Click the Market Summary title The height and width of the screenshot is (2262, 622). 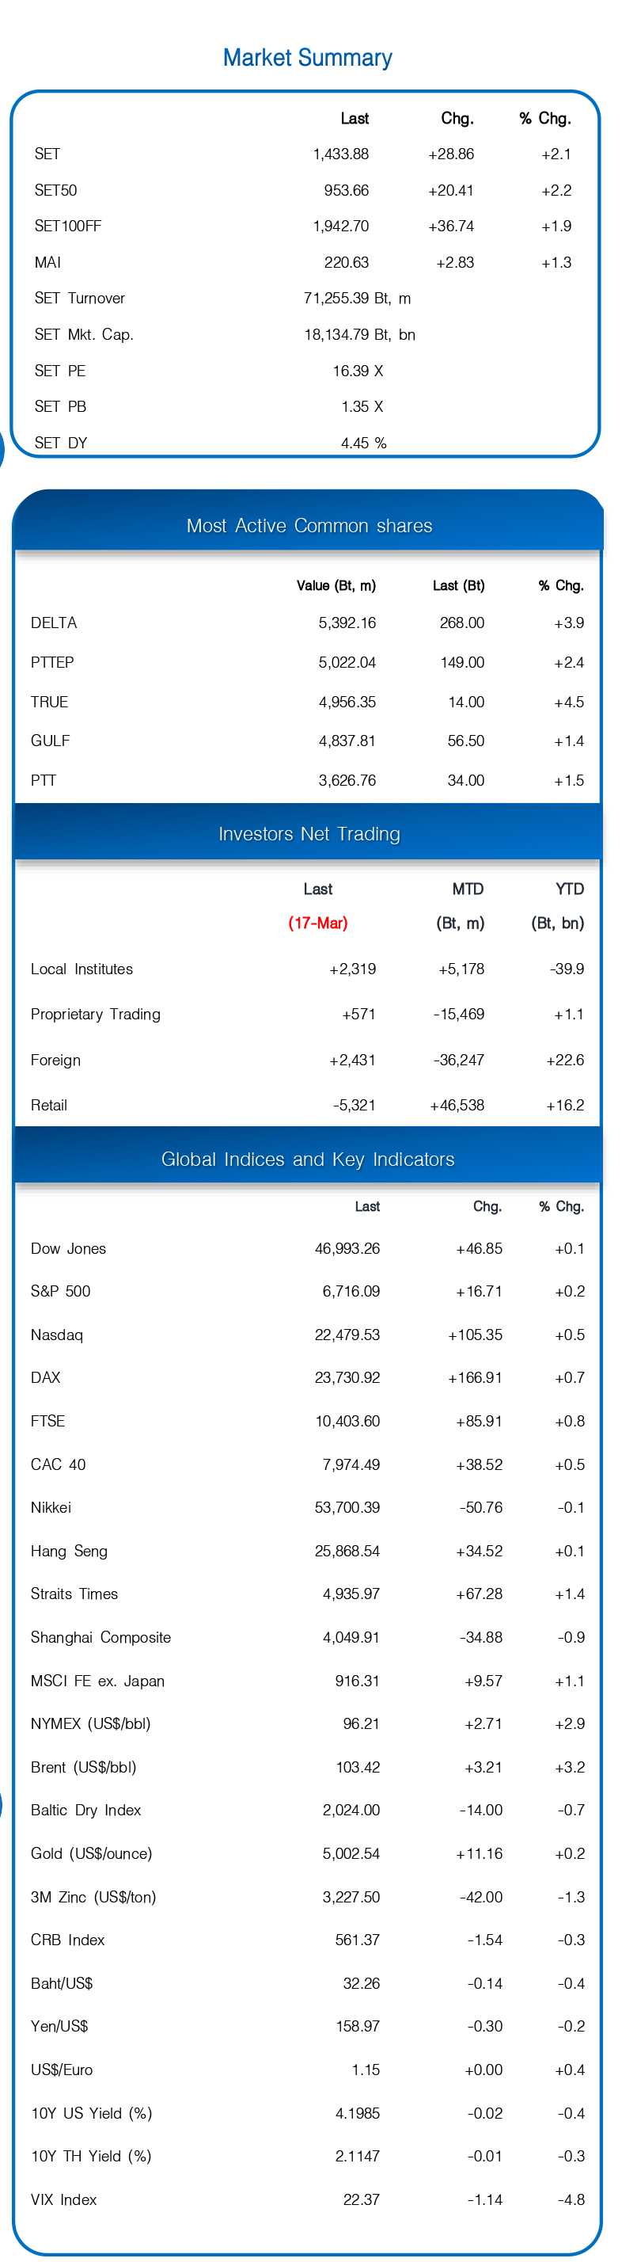(x=307, y=58)
